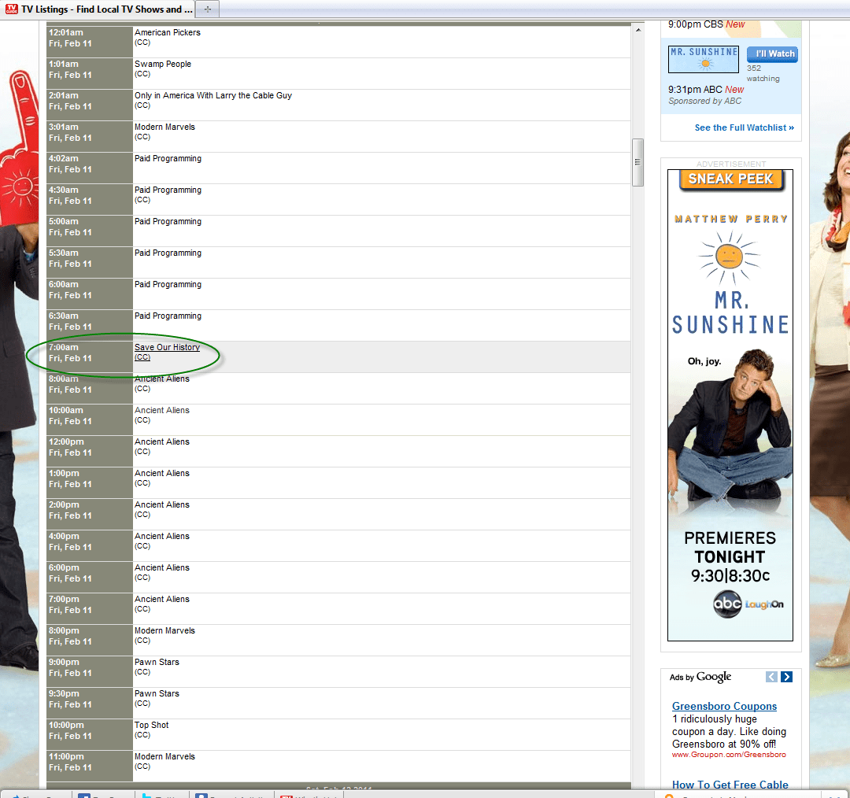Select Ancient Aliens at 8:00am
This screenshot has height=798, width=850.
pos(161,379)
